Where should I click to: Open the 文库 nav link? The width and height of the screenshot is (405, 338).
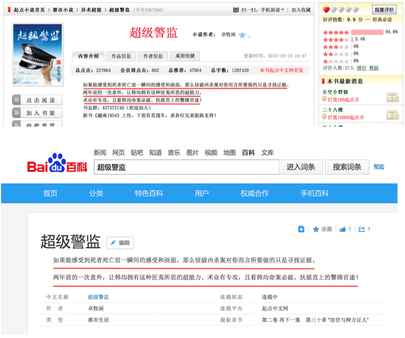pos(267,153)
